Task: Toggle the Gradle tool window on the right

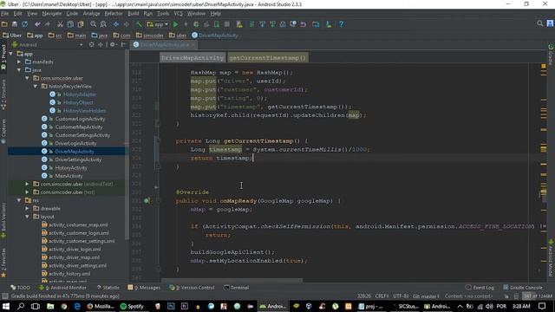Action: [551, 54]
